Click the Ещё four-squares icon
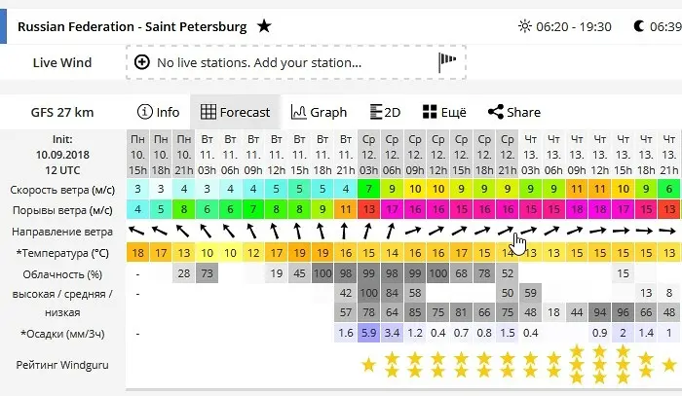The height and width of the screenshot is (396, 682). coord(430,112)
